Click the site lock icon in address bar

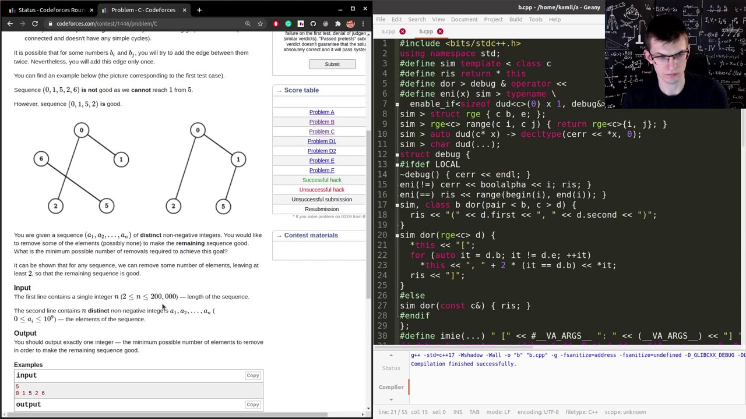click(x=51, y=24)
